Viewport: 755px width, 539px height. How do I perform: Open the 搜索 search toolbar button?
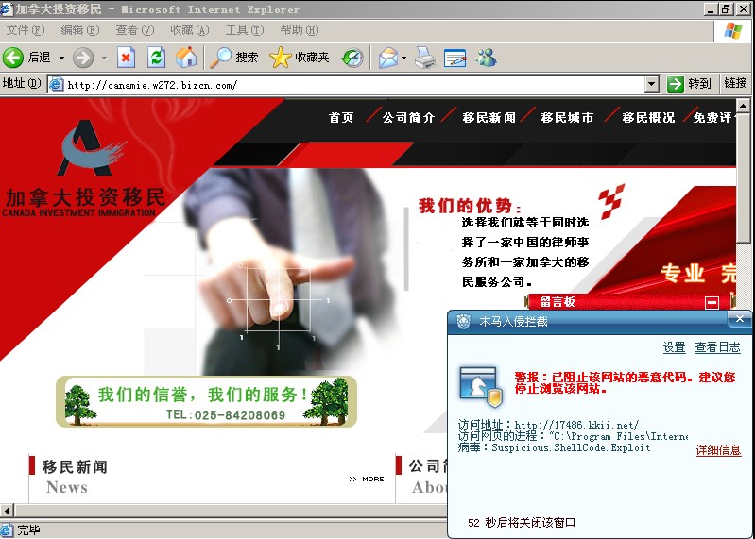pos(234,58)
